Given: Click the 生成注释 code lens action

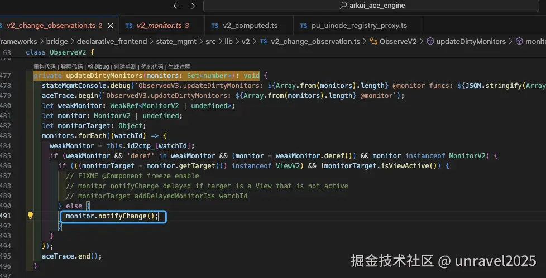Looking at the screenshot, I should (x=179, y=67).
